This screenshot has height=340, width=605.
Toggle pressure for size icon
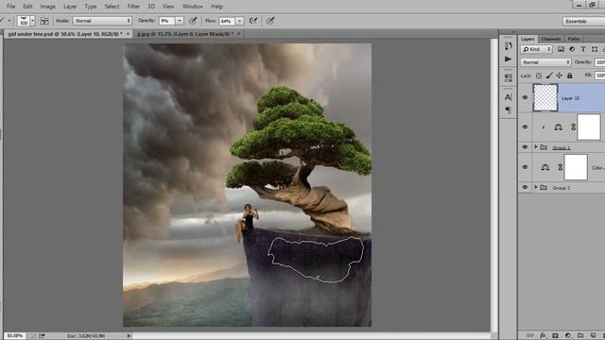click(270, 21)
